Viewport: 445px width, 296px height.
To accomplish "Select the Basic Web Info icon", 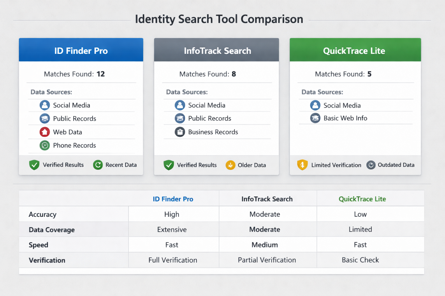I will 315,118.
